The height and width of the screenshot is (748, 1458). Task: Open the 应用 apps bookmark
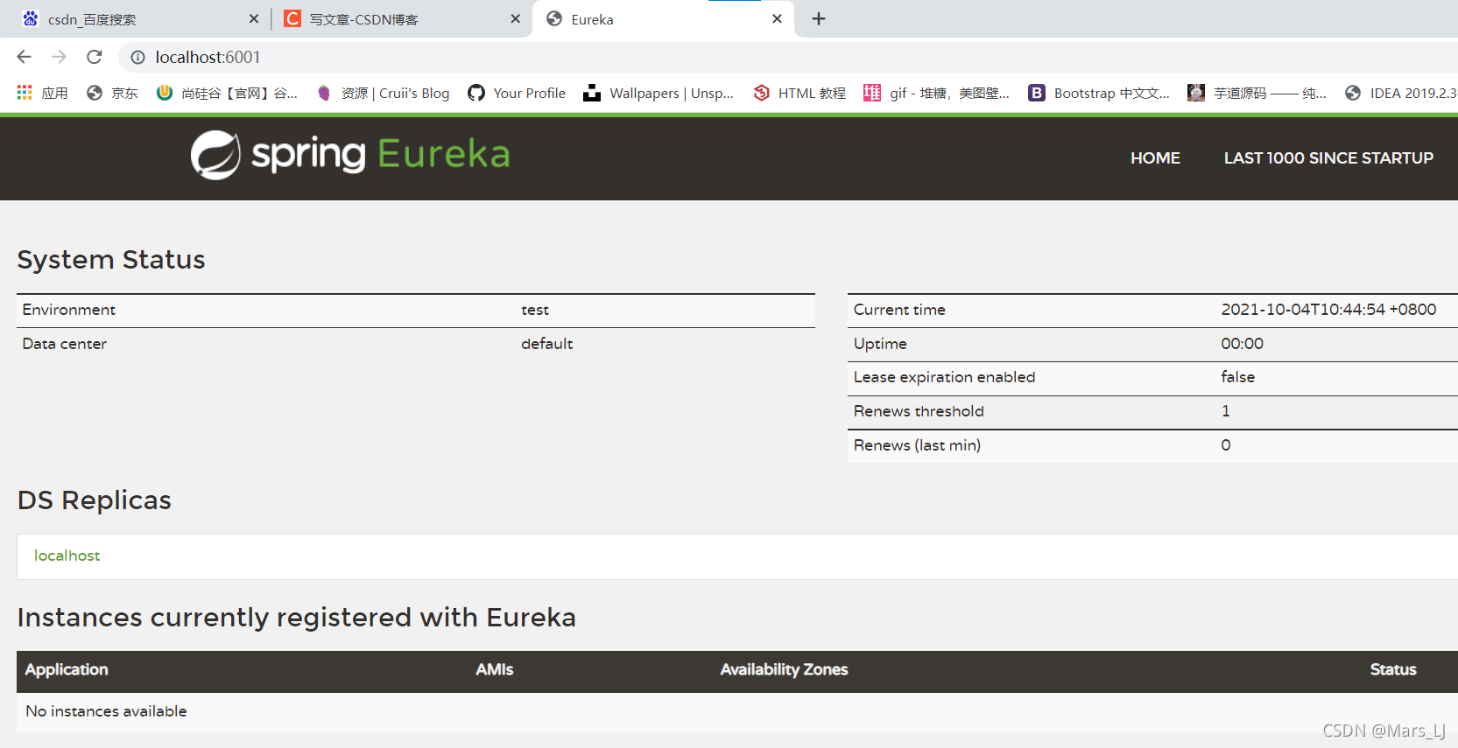(x=42, y=93)
